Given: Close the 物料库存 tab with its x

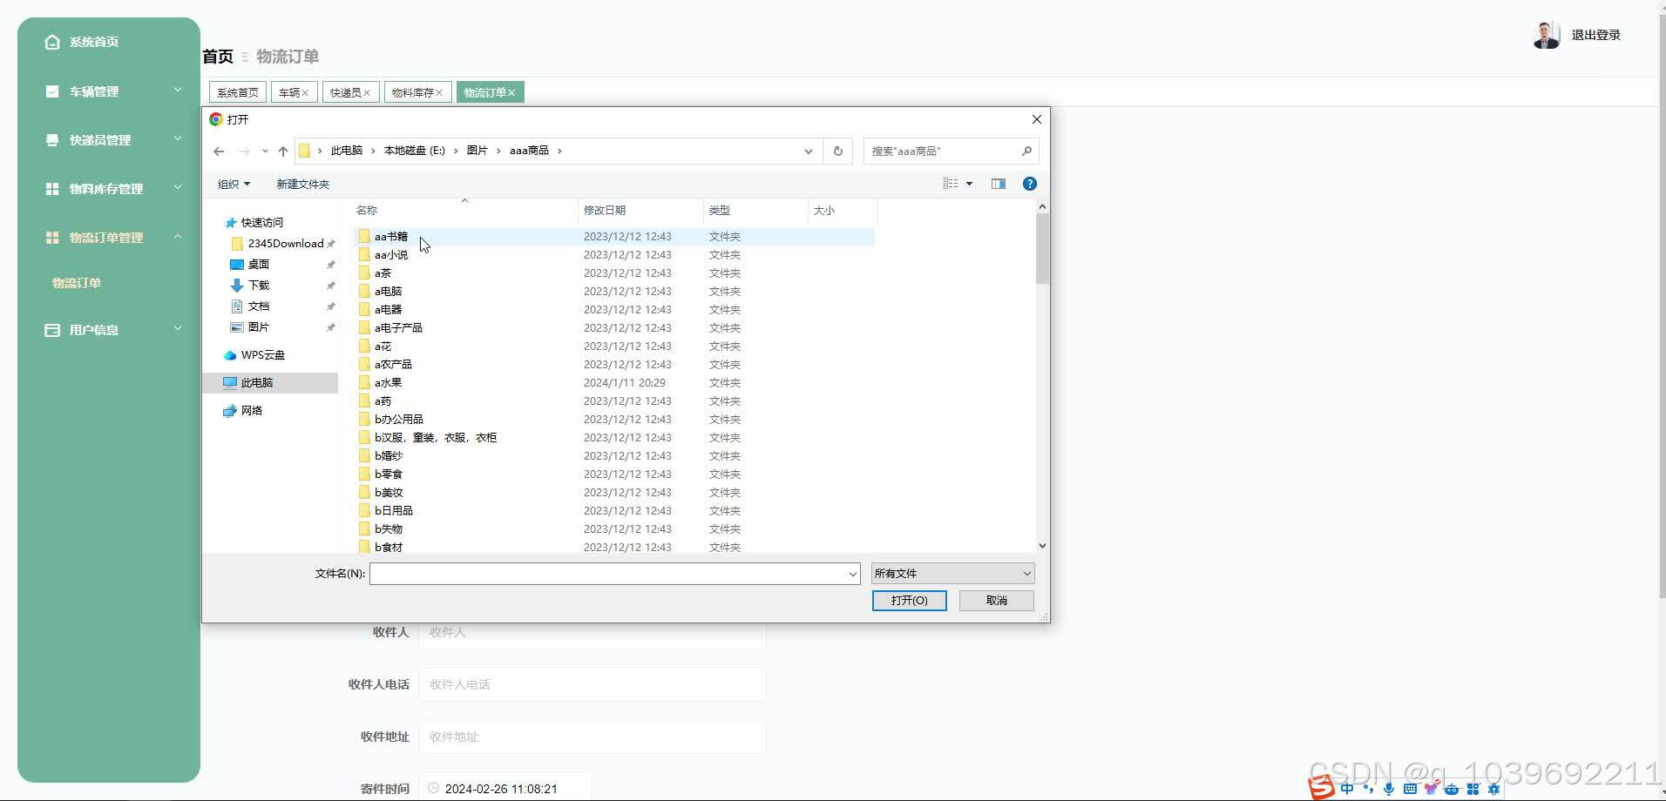Looking at the screenshot, I should pos(439,92).
